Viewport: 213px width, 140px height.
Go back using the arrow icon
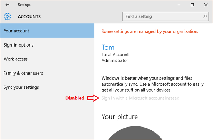[x=7, y=5]
